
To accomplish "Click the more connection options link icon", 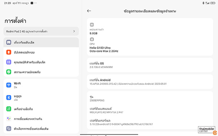I will [x=9, y=129].
